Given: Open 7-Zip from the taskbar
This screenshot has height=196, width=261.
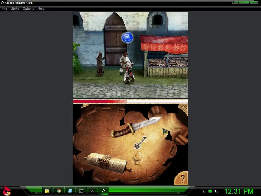Looking at the screenshot, I should [x=92, y=191].
